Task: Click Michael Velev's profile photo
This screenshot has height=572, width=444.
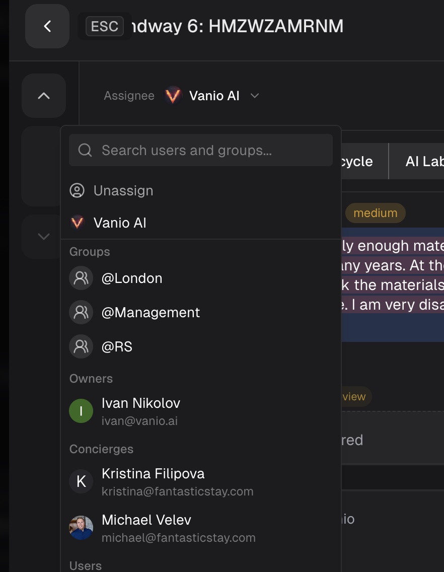Action: click(81, 528)
